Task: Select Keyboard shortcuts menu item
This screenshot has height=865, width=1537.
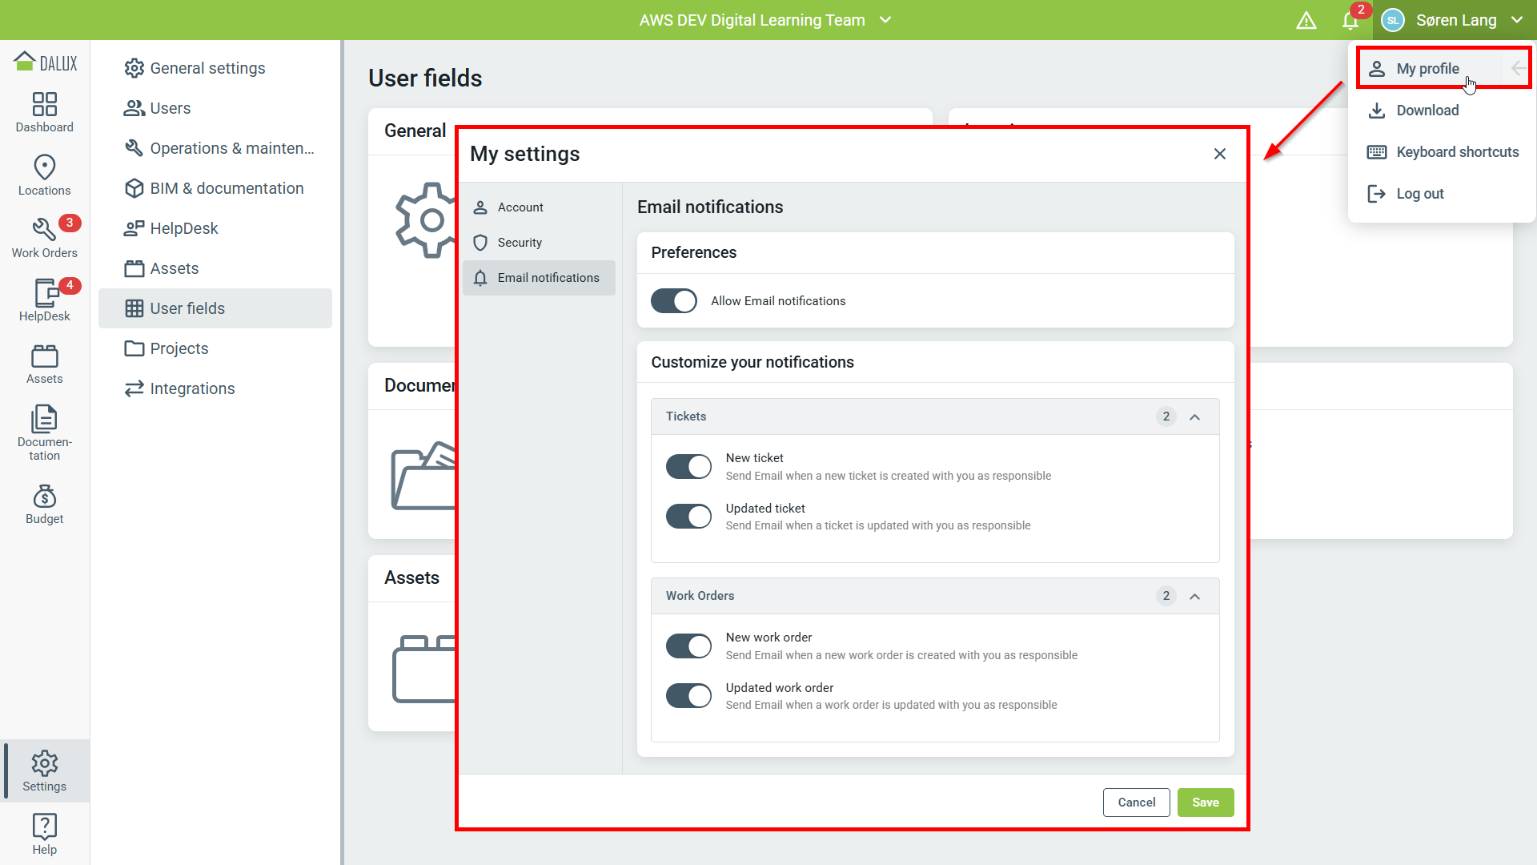Action: click(1456, 152)
